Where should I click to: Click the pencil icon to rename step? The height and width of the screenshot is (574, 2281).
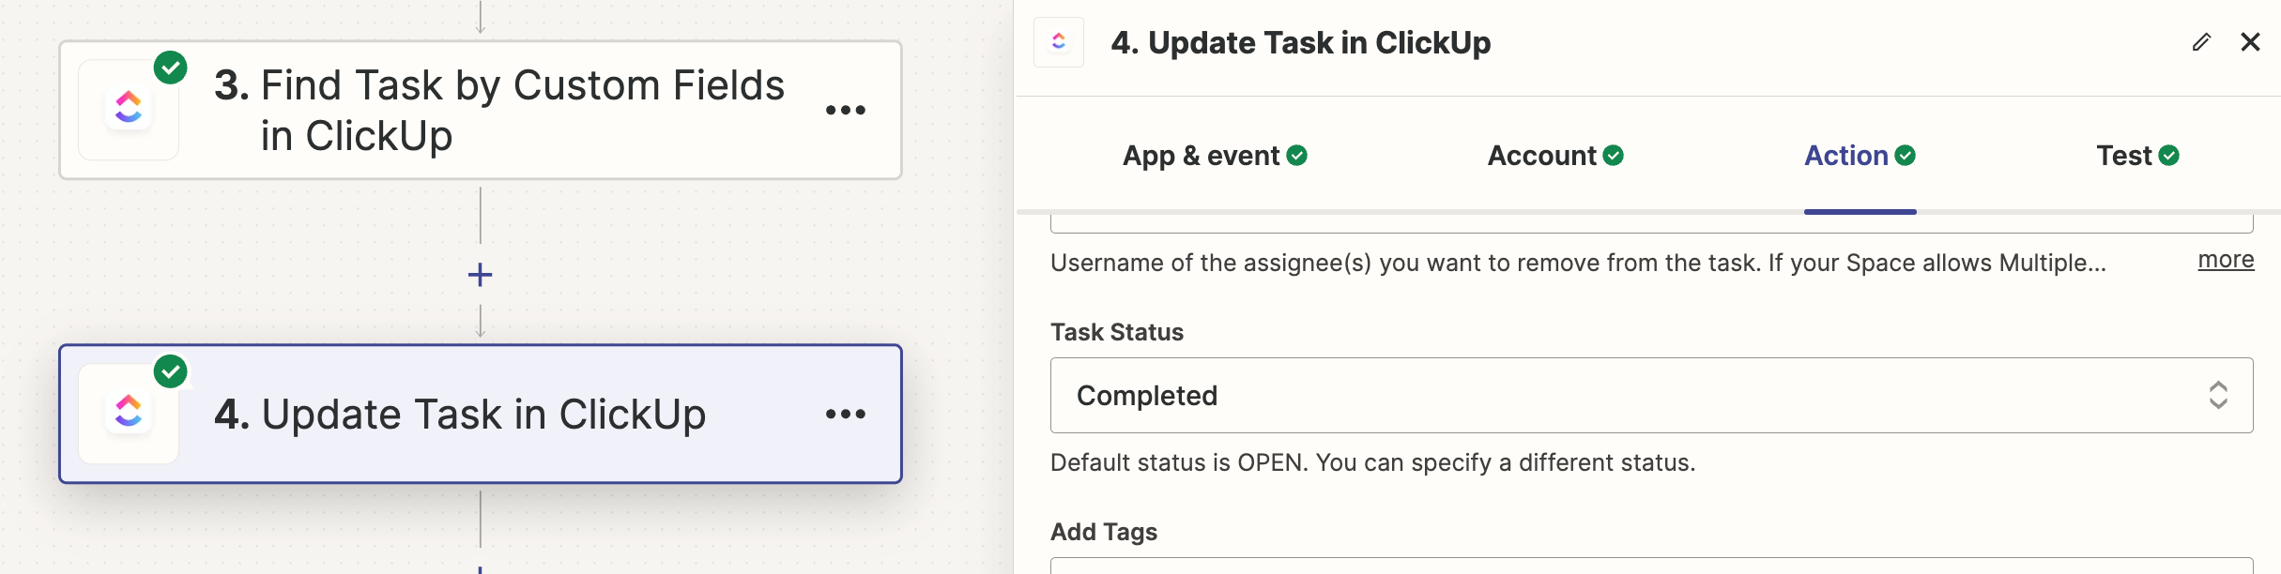click(x=2201, y=42)
